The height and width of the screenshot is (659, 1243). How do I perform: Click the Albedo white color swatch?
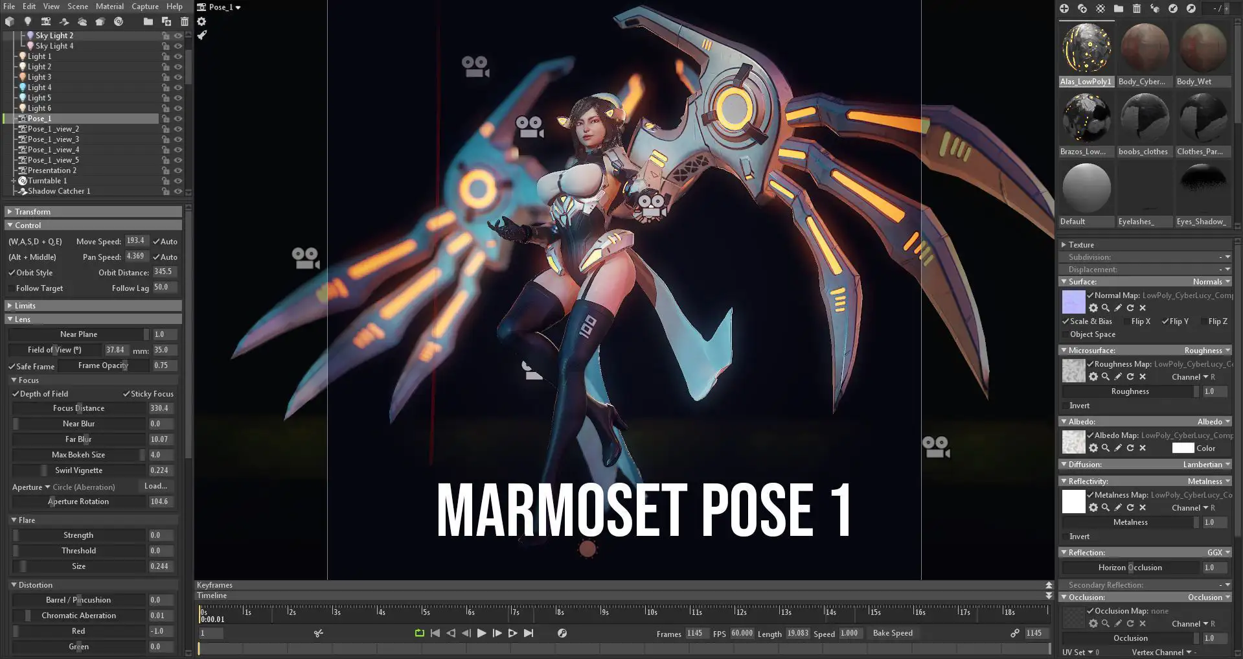(x=1182, y=448)
